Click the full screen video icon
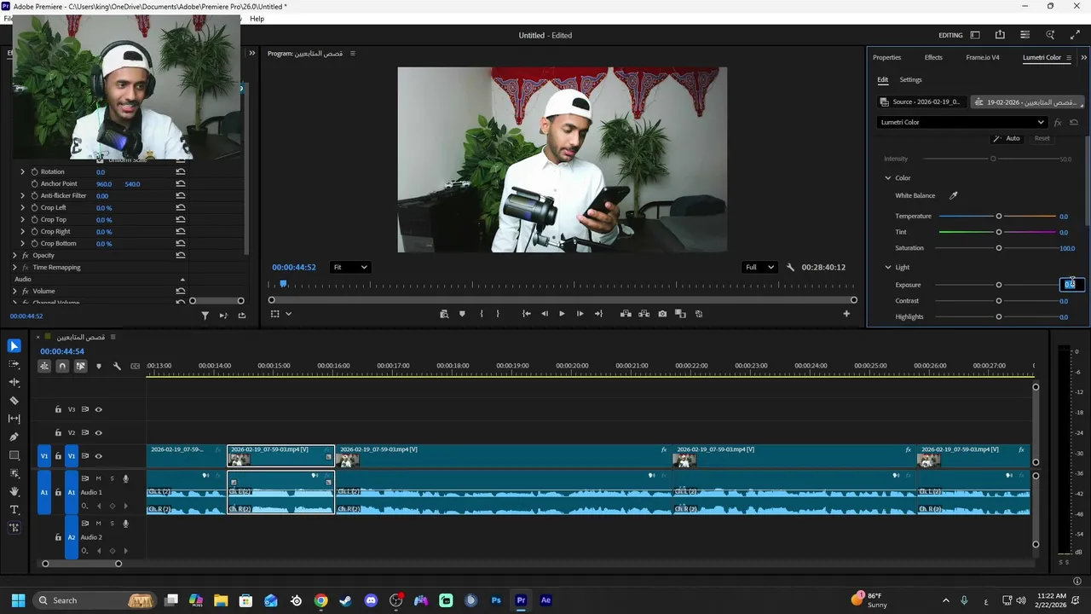The height and width of the screenshot is (614, 1091). pos(1075,35)
